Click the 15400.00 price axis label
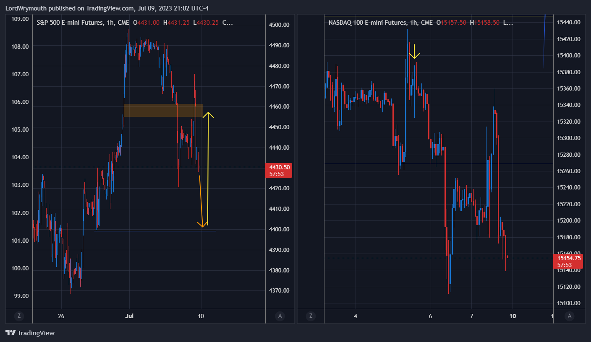 568,55
